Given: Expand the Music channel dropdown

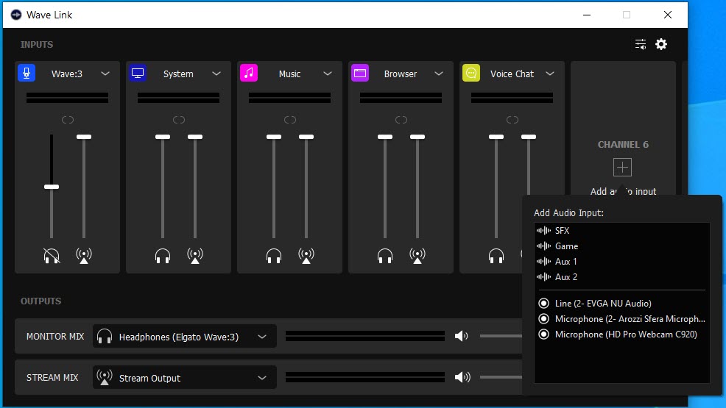Looking at the screenshot, I should point(328,74).
